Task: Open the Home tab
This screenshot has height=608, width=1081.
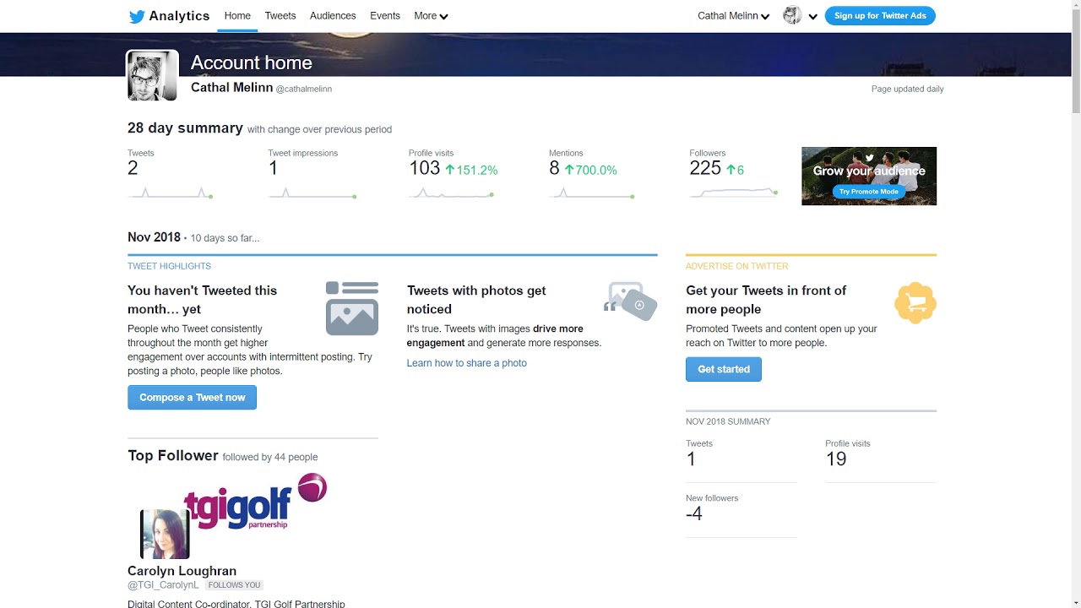Action: [x=237, y=16]
